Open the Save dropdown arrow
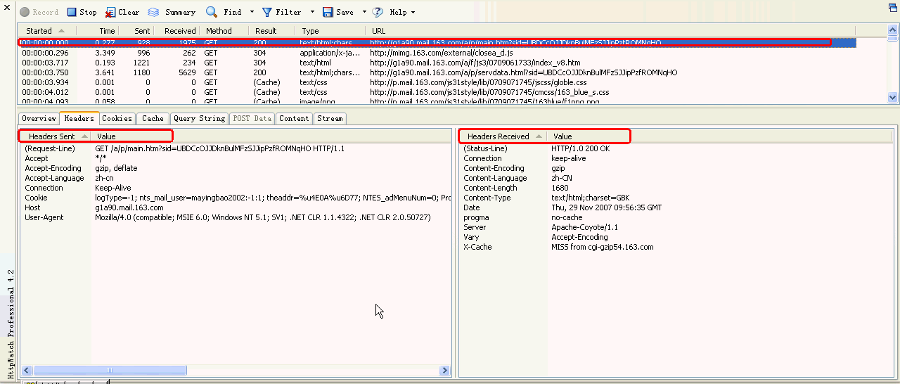The width and height of the screenshot is (900, 384). click(x=364, y=12)
